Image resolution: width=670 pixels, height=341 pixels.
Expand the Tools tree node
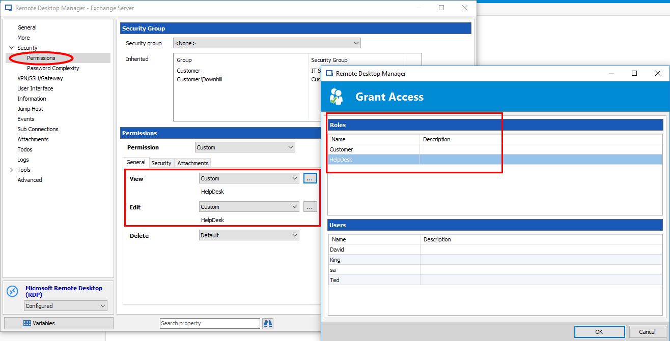(x=11, y=170)
